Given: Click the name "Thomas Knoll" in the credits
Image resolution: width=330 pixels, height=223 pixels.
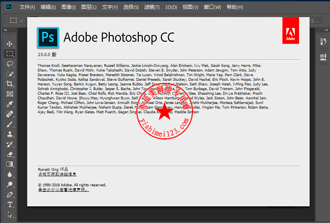Looking at the screenshot, I should coord(49,66).
